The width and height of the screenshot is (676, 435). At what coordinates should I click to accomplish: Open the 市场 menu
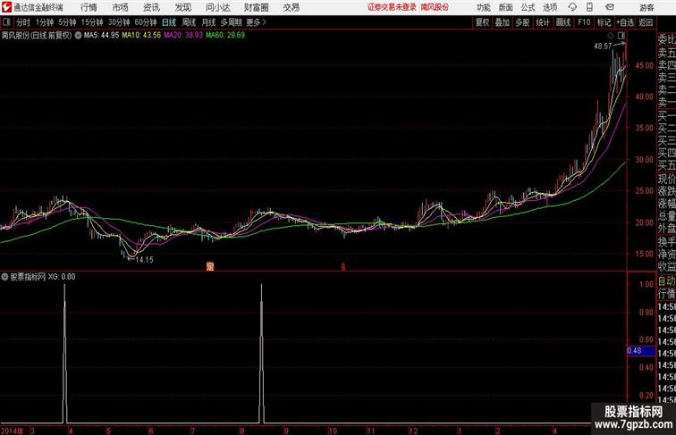121,7
